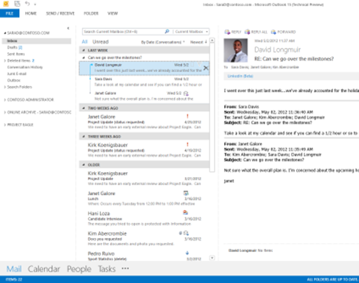This screenshot has height=283, width=359.
Task: Open the By Date (Conversations) arrangement dropdown
Action: [163, 42]
